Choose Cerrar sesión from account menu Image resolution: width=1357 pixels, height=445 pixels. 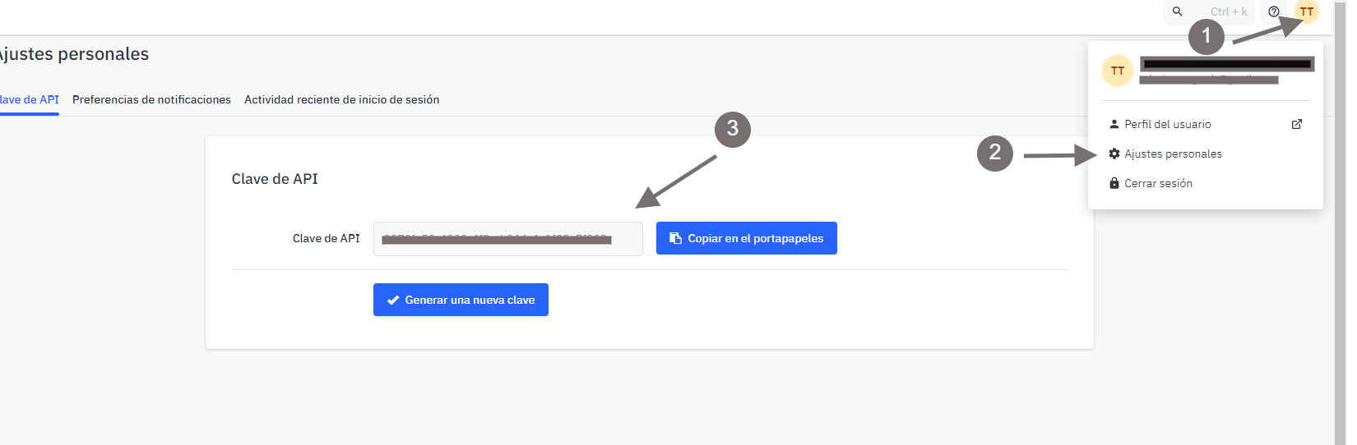tap(1158, 183)
